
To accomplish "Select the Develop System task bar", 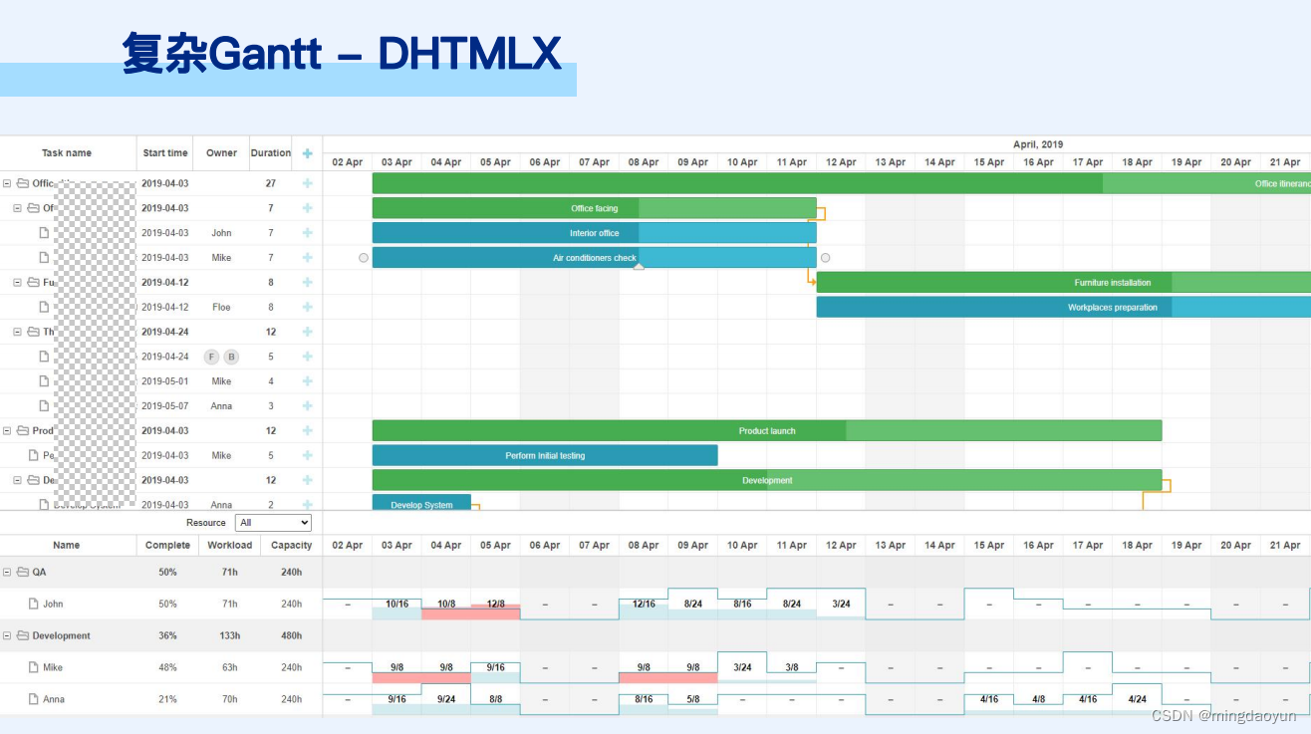I will (x=421, y=503).
